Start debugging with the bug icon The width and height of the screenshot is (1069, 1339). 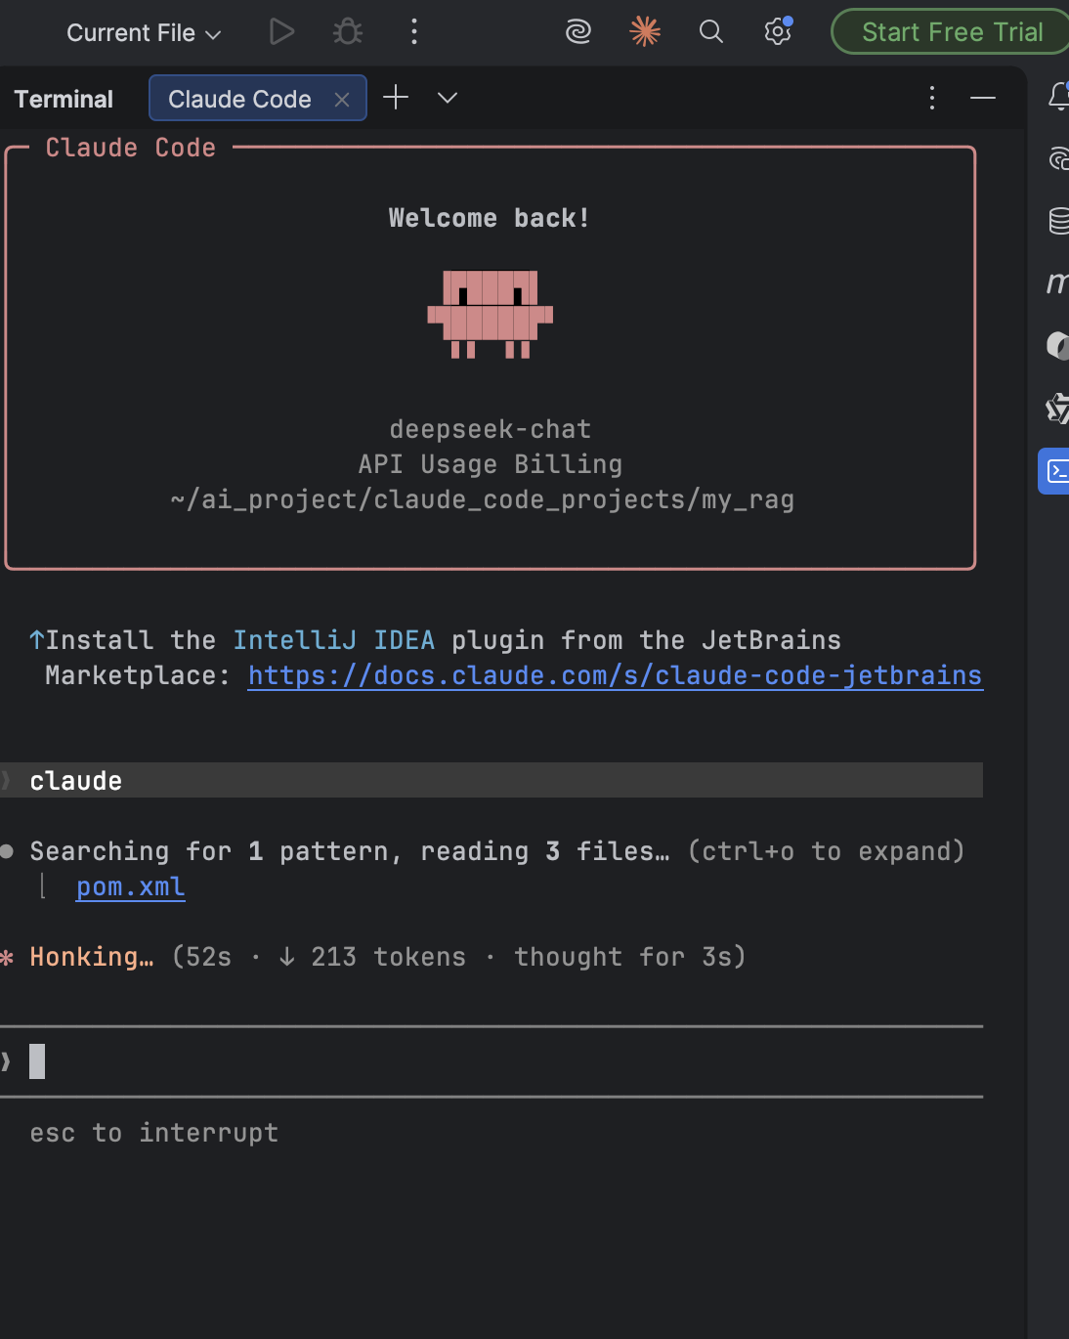tap(347, 32)
